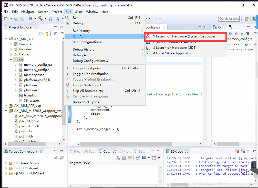Click the debug bug icon in toolbar
Image resolution: width=258 pixels, height=188 pixels.
click(58, 18)
